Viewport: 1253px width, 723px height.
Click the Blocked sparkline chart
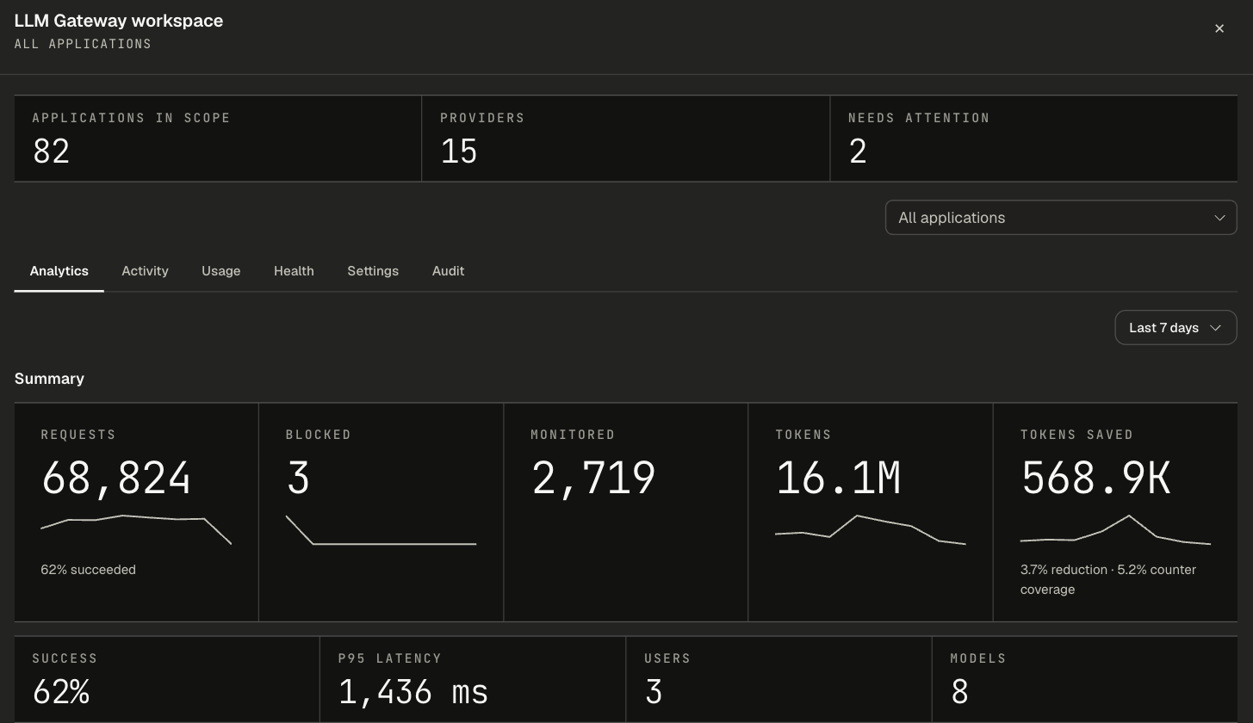[381, 529]
